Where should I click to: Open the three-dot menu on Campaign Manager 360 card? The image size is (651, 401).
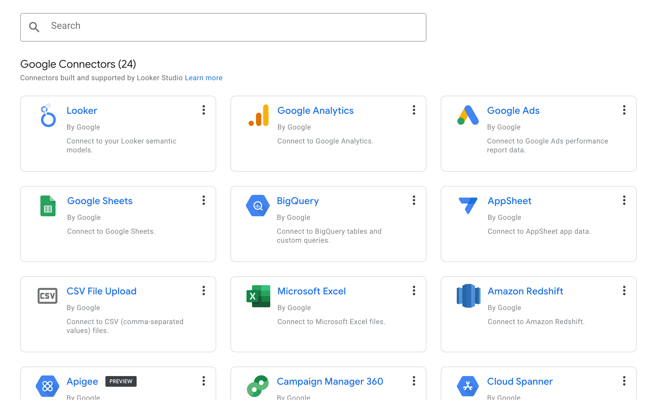coord(414,381)
